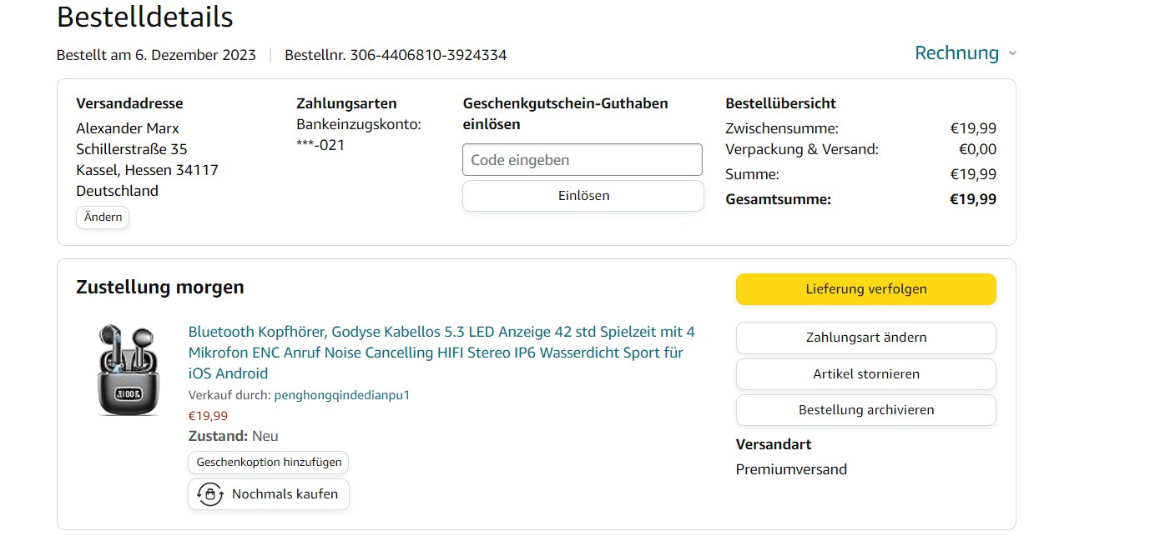Screen dimensions: 1165x546
Task: Archive the order with Bestellung archivieren
Action: [x=865, y=410]
